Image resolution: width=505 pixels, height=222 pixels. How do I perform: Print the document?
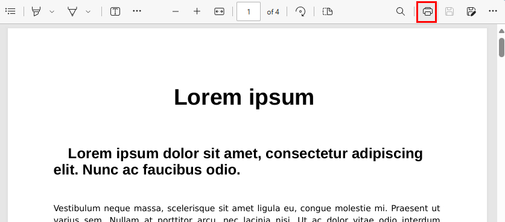(x=427, y=11)
